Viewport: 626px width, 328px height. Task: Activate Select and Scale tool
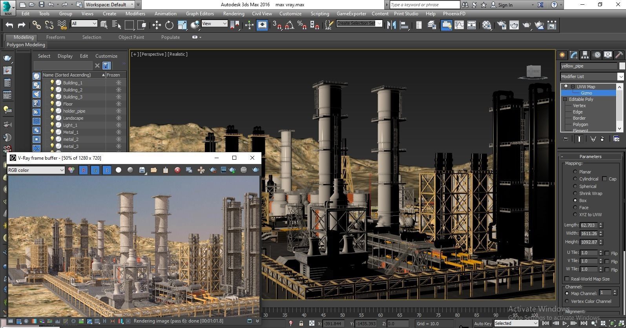pos(182,25)
